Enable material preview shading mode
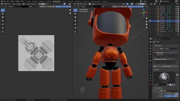 tap(143, 4)
